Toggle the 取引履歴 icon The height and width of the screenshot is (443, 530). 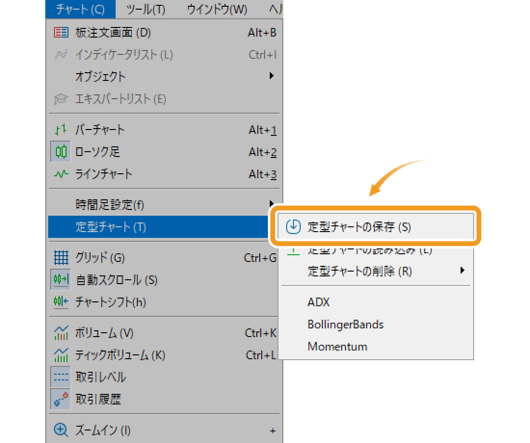(x=61, y=399)
